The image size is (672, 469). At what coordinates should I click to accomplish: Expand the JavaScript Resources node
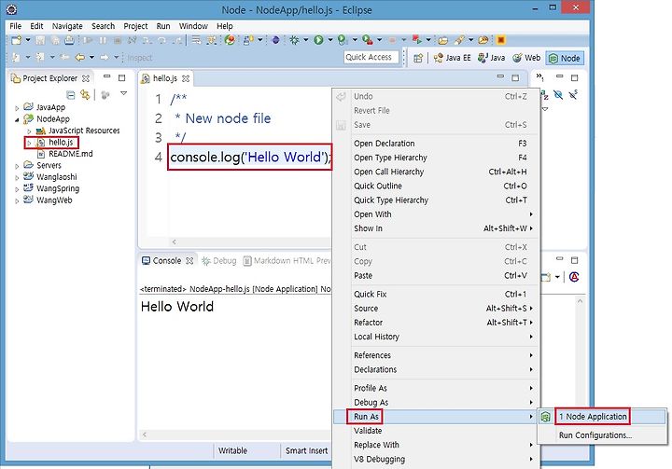[29, 131]
